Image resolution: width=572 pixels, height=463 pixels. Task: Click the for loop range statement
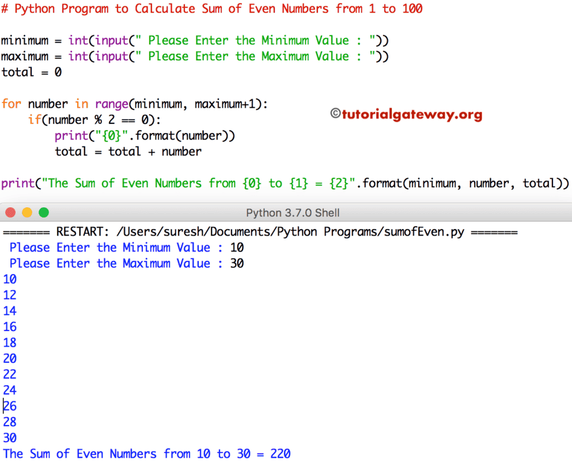coord(132,104)
